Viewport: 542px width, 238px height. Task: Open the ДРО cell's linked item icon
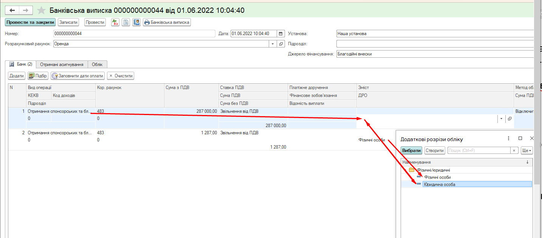pos(509,118)
